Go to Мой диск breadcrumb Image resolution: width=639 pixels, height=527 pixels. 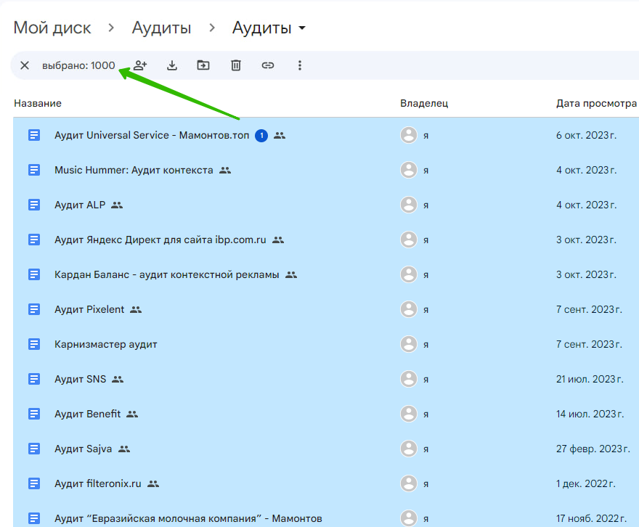52,28
